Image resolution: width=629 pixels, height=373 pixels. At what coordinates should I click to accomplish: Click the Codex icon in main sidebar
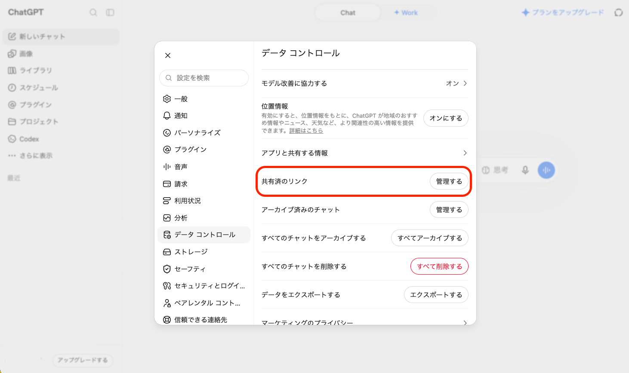pos(12,139)
